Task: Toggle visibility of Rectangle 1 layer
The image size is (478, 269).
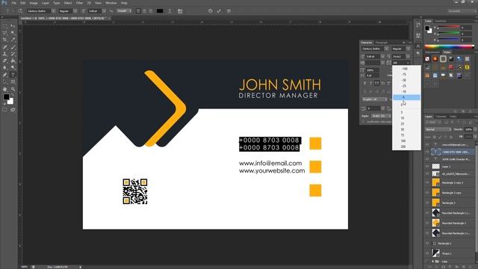Action: 427,244
